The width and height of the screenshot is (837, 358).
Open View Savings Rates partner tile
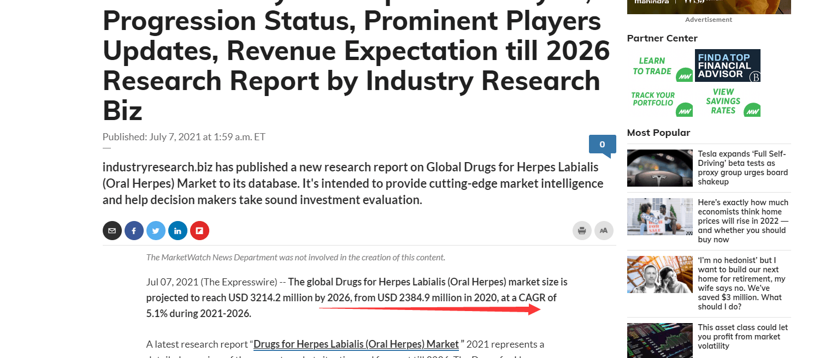coord(728,102)
